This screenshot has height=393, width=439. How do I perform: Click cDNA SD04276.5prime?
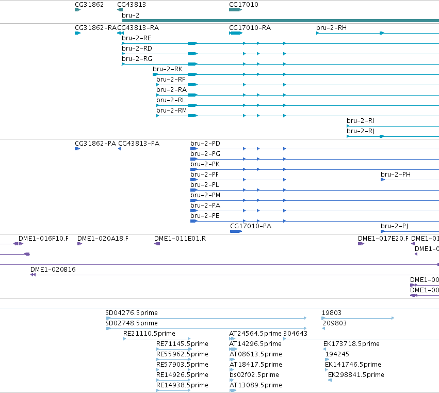pyautogui.click(x=132, y=313)
